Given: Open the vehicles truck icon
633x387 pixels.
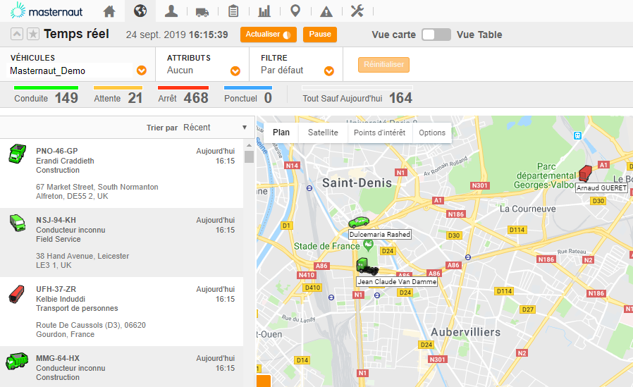Looking at the screenshot, I should pos(202,12).
